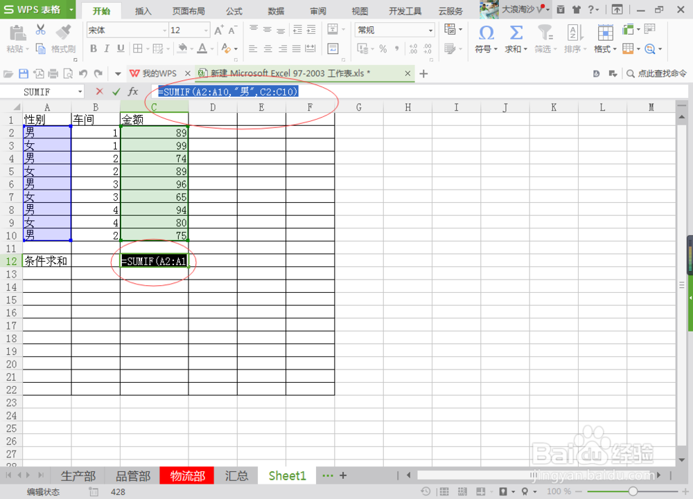Select the 条件求和 cell A12

tap(47, 261)
